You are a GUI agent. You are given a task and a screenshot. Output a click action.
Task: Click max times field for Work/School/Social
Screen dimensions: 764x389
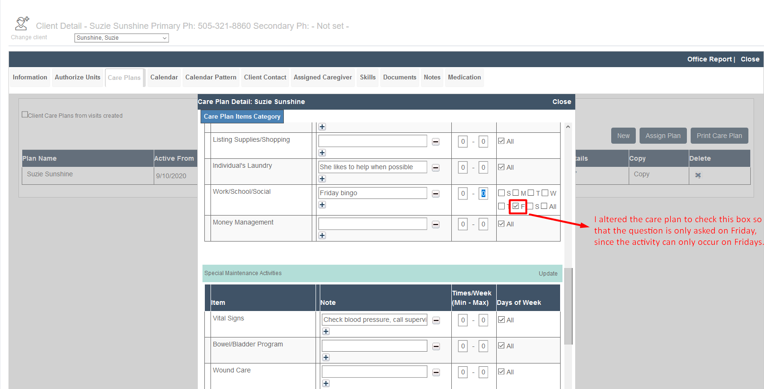[483, 193]
